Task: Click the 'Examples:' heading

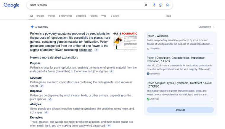Action: pyautogui.click(x=36, y=117)
